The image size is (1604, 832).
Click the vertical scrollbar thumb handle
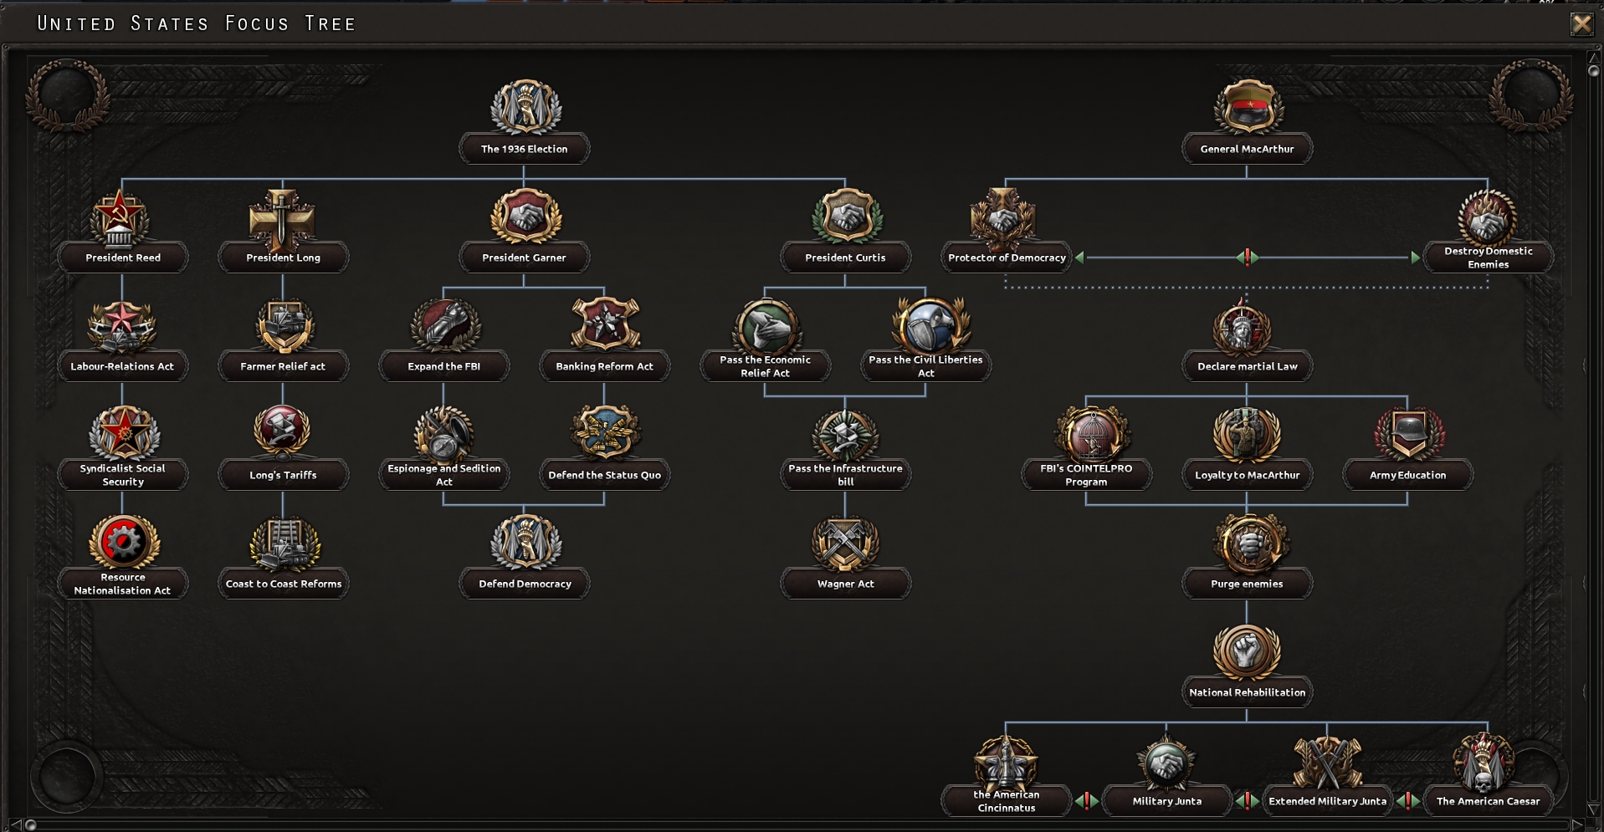tap(1593, 72)
